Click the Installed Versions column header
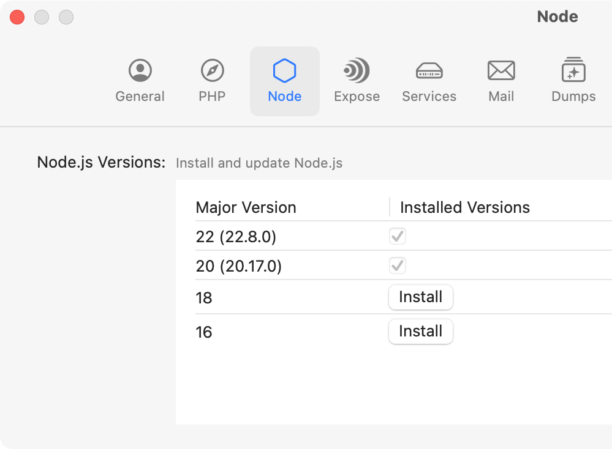 click(x=465, y=207)
